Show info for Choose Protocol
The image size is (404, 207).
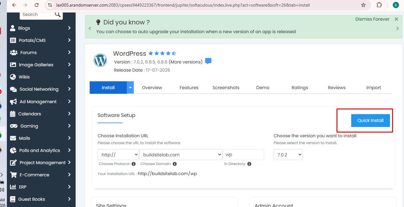click(x=133, y=164)
